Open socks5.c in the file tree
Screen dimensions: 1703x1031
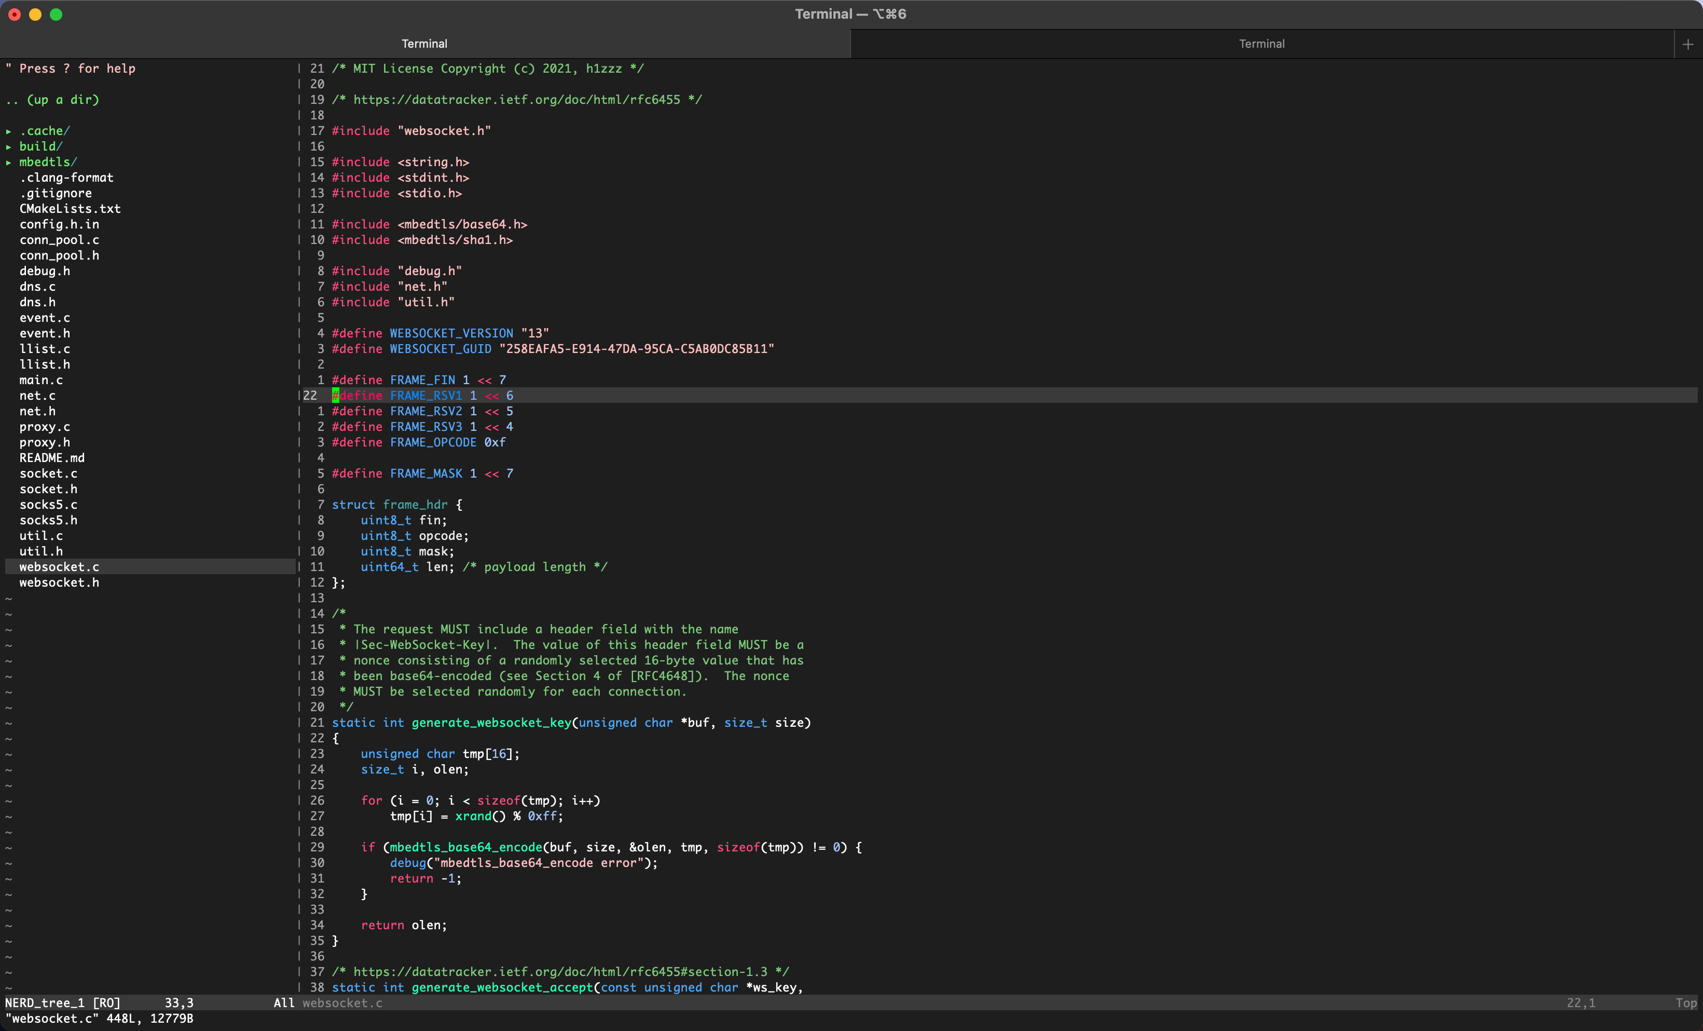coord(48,504)
